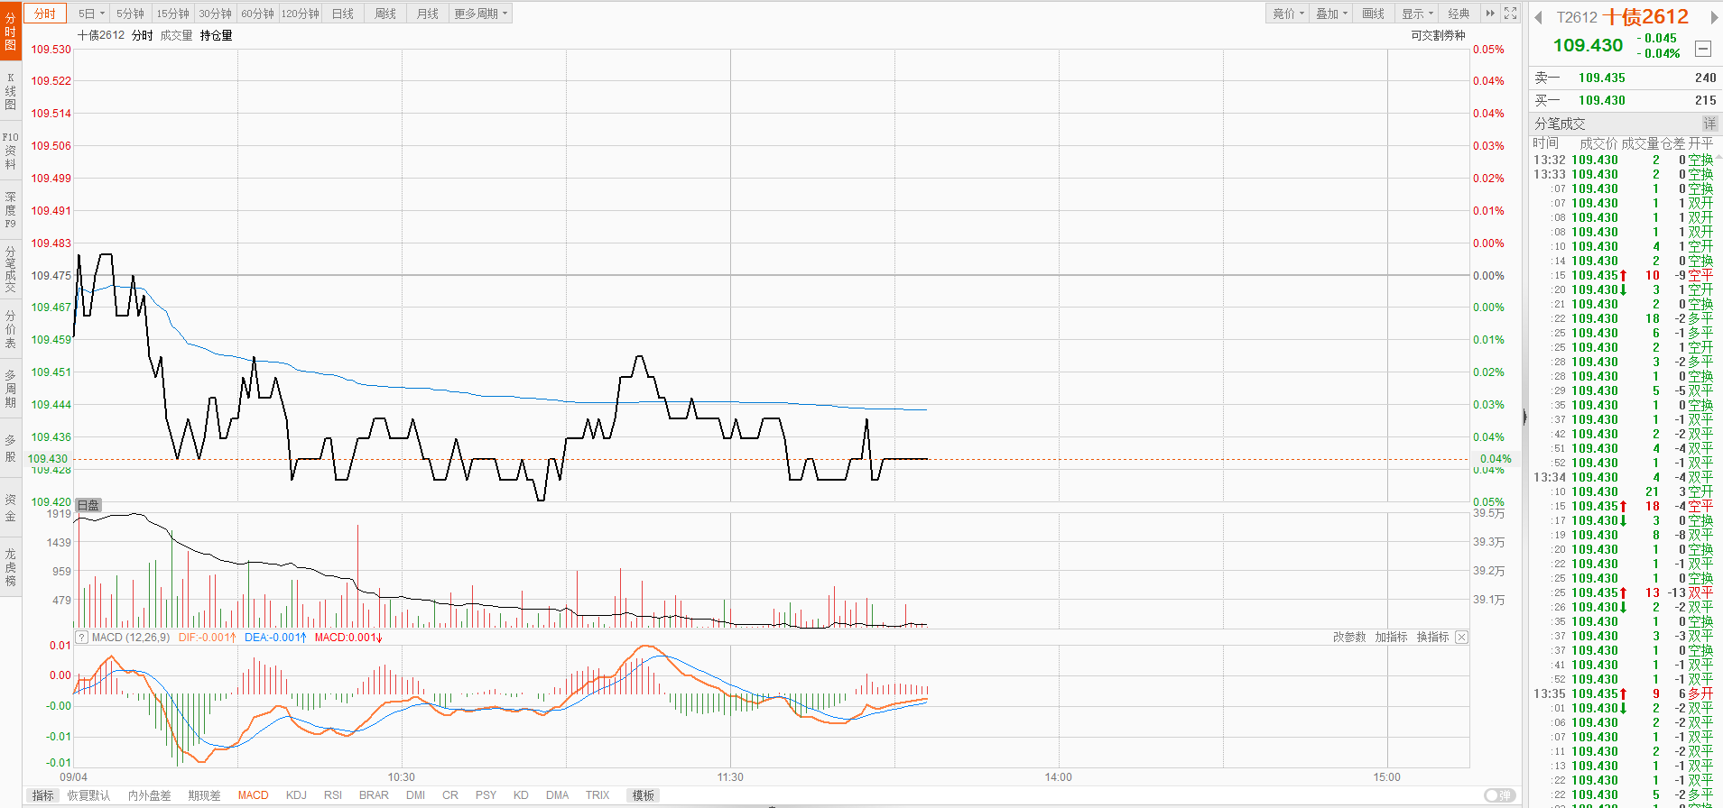Open trade details with 详 icon
The width and height of the screenshot is (1723, 808).
pyautogui.click(x=1709, y=124)
